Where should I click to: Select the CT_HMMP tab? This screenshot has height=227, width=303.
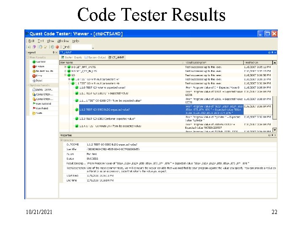116,57
